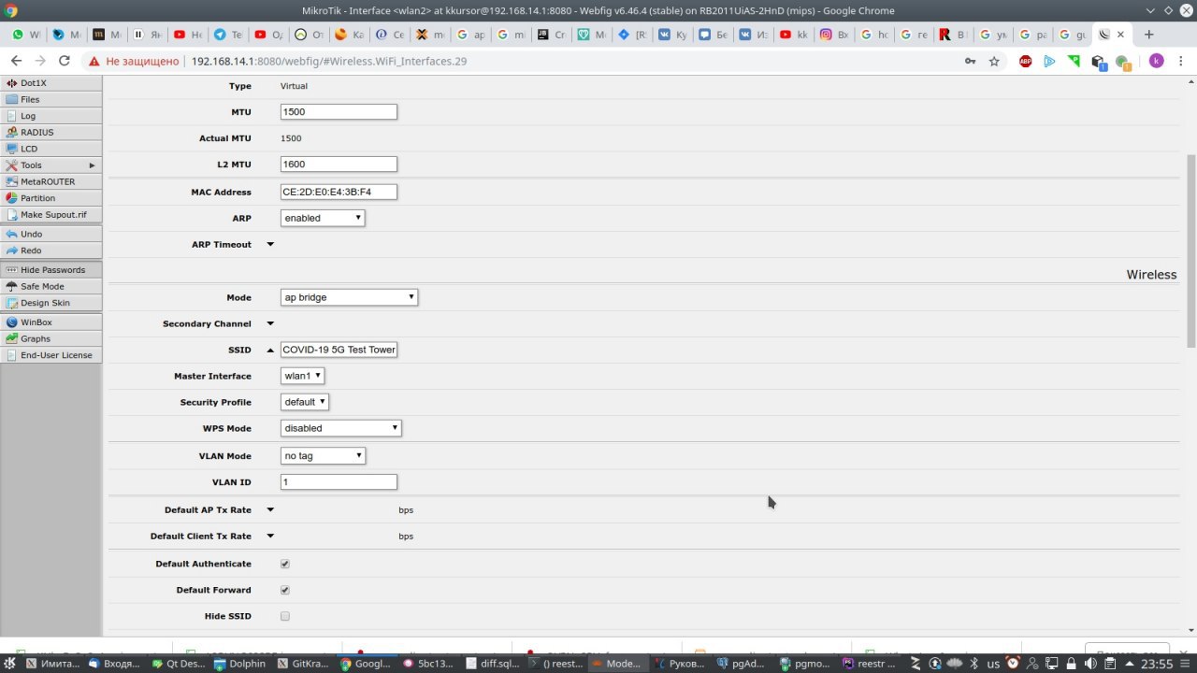Open a new browser tab
Viewport: 1197px width, 673px height.
tap(1149, 35)
